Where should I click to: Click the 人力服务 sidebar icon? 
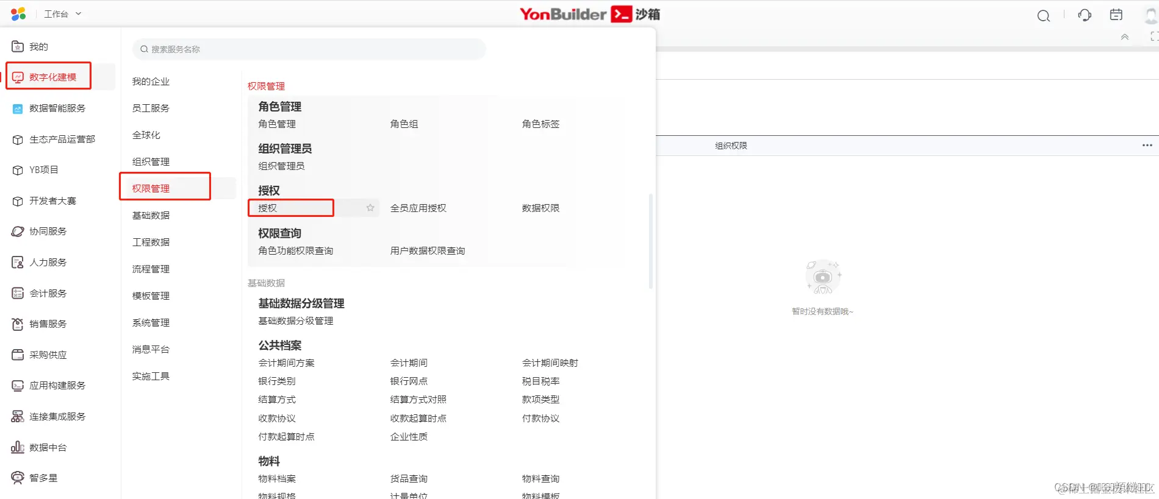coord(18,263)
